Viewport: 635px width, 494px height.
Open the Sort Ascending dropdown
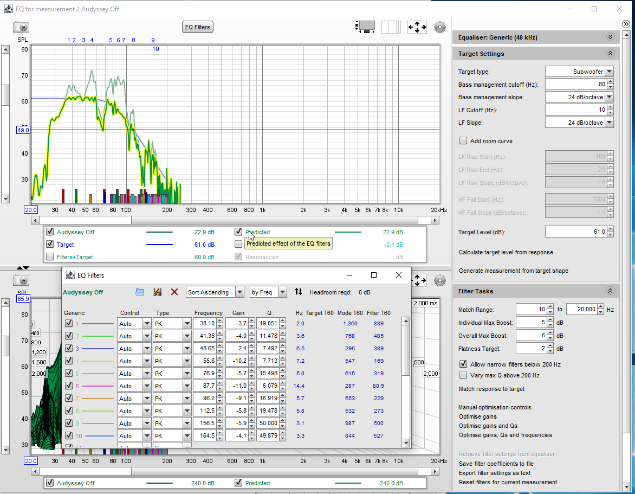[239, 292]
